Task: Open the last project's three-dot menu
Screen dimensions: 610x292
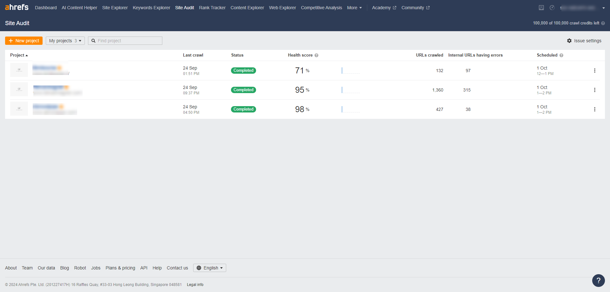Action: 595,109
